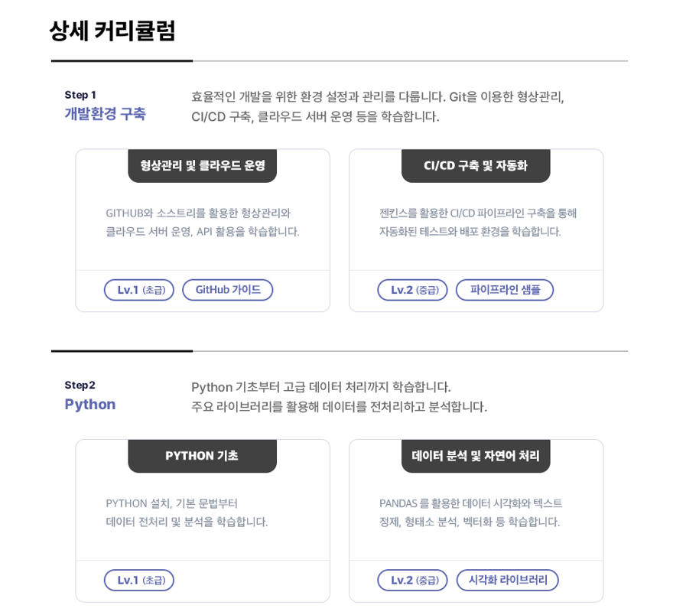This screenshot has width=673, height=615.
Task: Click Lv.1 (초급) badge under 형상관리 card
Action: (139, 290)
